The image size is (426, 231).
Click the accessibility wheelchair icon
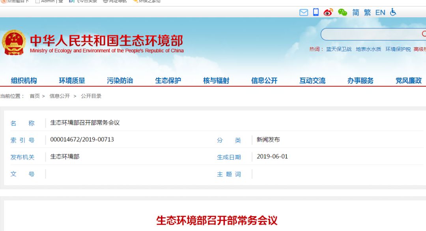pos(393,12)
